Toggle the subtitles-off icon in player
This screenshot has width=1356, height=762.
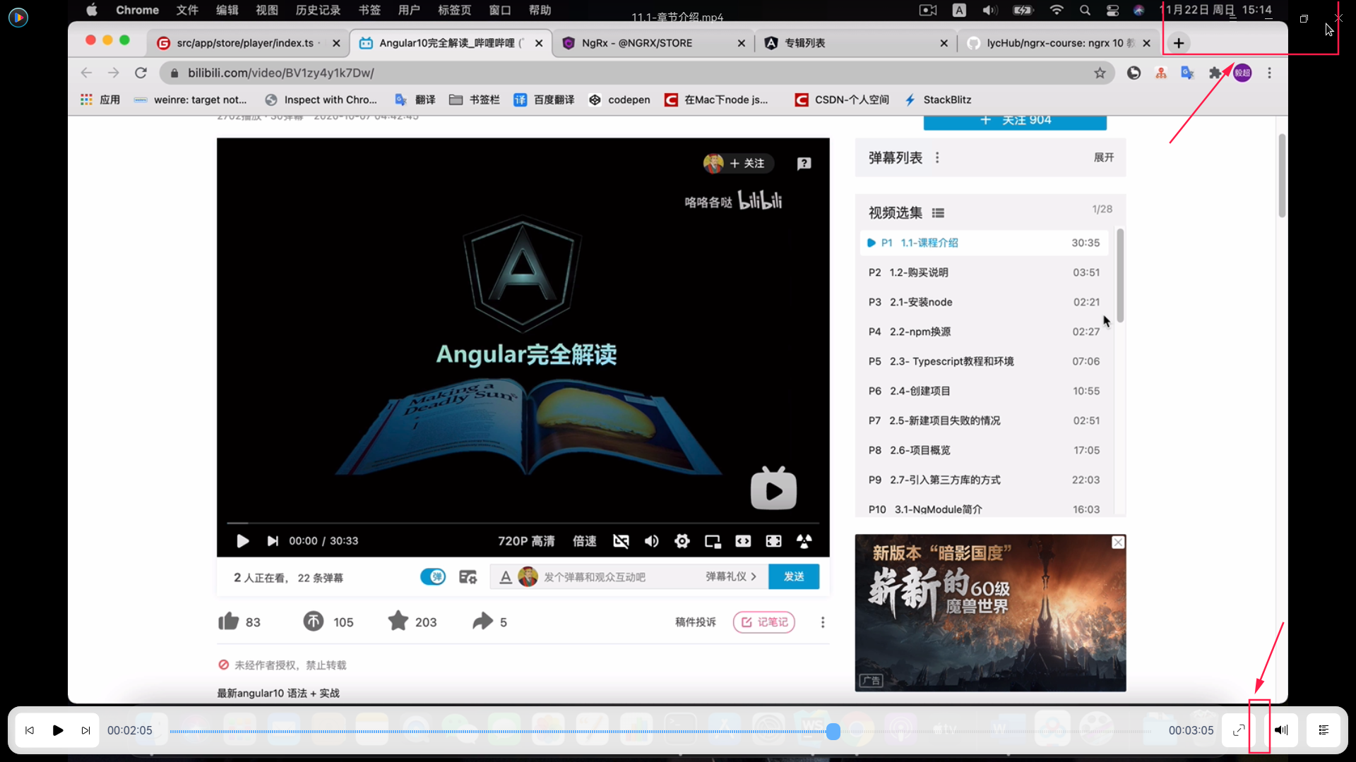point(621,541)
